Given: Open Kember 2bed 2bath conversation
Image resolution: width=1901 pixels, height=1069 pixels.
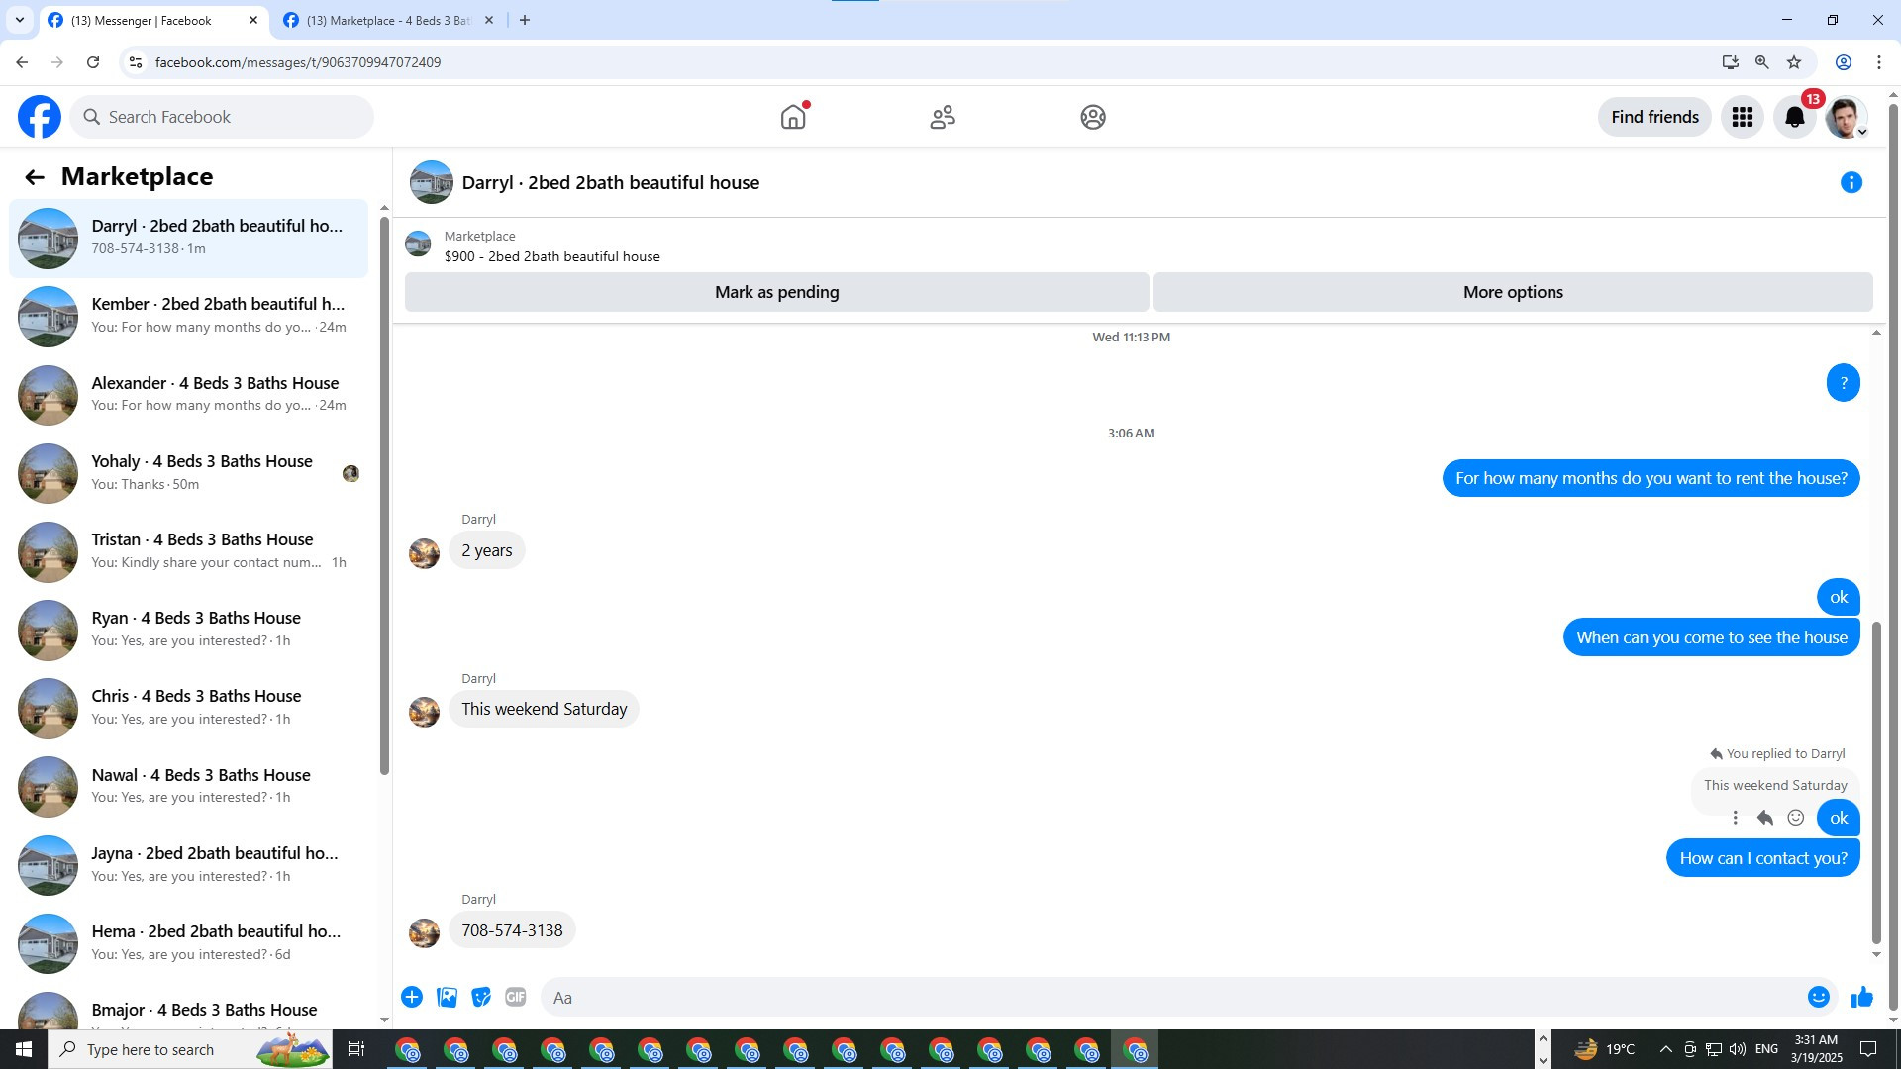Looking at the screenshot, I should (x=188, y=316).
